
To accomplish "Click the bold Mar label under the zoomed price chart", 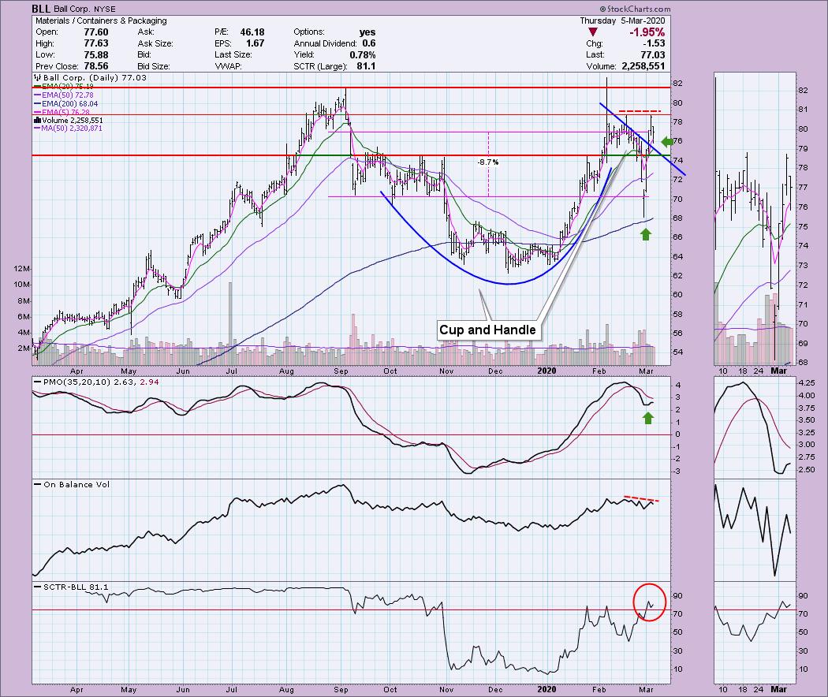I will (779, 371).
